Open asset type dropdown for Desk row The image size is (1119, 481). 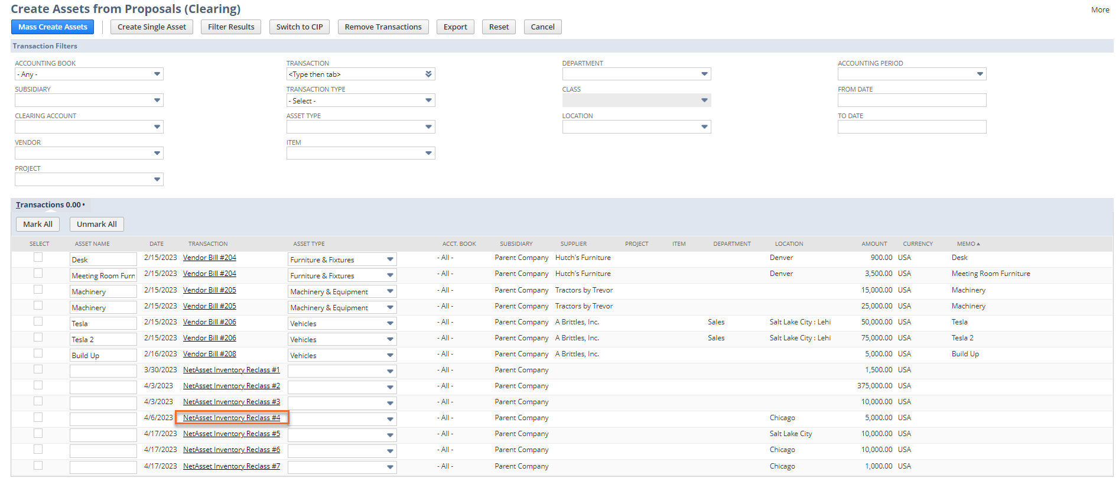tap(390, 259)
